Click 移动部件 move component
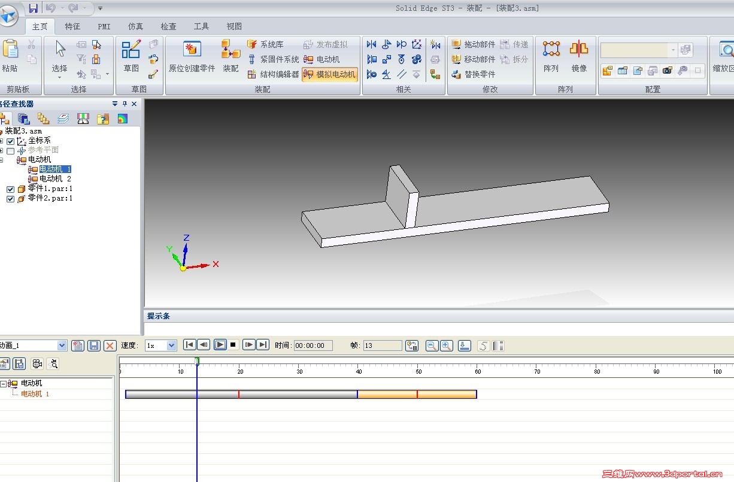734x482 pixels. (473, 59)
